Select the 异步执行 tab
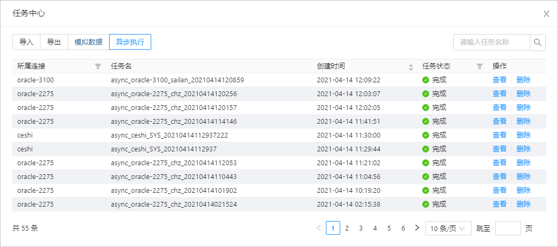The image size is (558, 247). pos(130,42)
